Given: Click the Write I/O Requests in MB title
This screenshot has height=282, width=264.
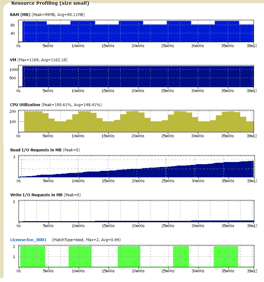Looking at the screenshot, I should pos(36,195).
